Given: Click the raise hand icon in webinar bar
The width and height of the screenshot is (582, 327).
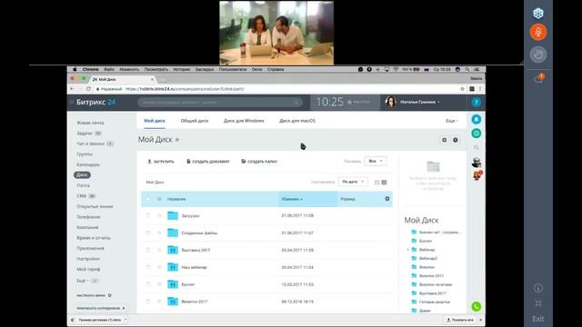Looking at the screenshot, I should point(538,54).
